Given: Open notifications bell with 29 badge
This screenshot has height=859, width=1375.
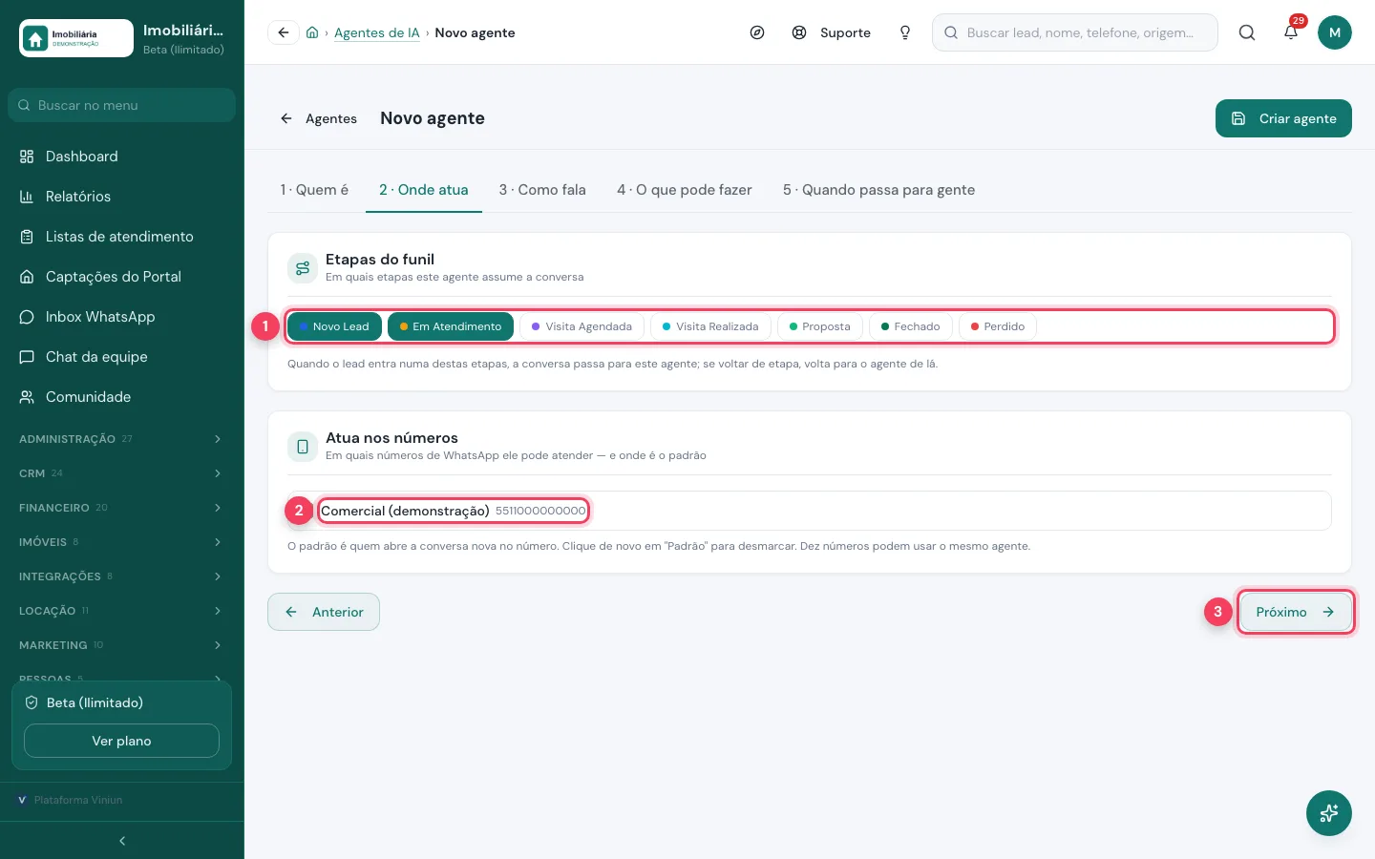Looking at the screenshot, I should [x=1291, y=31].
